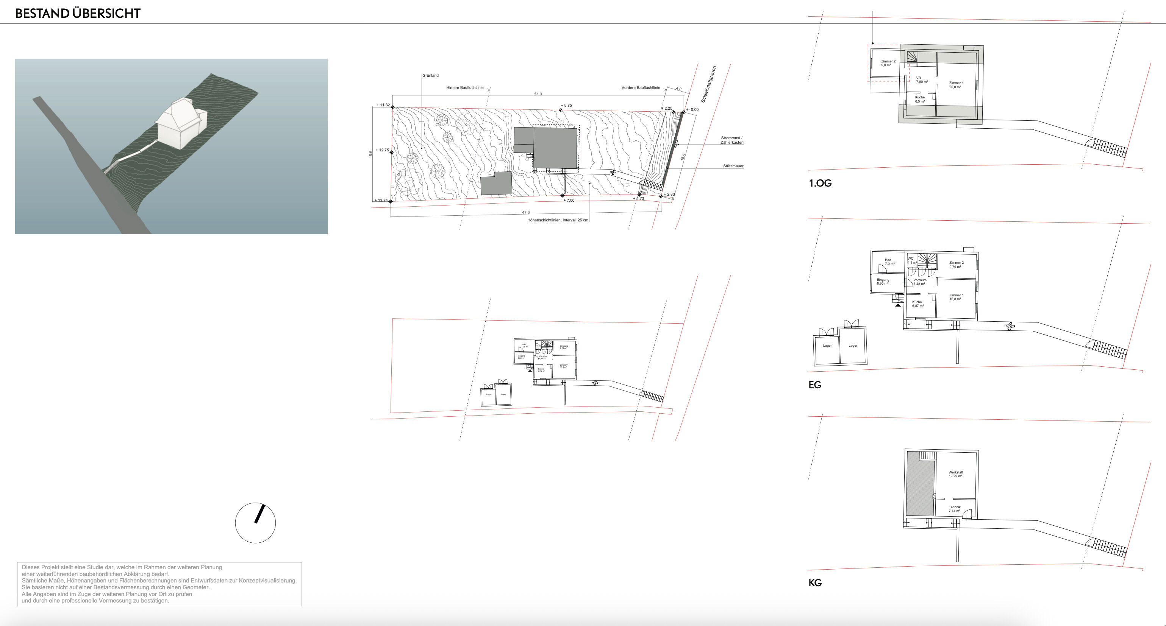
Task: Select the 1.OG floor plan label
Action: 820,183
